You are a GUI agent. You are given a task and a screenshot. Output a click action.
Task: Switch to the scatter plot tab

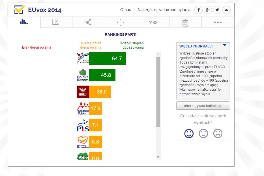click(56, 22)
